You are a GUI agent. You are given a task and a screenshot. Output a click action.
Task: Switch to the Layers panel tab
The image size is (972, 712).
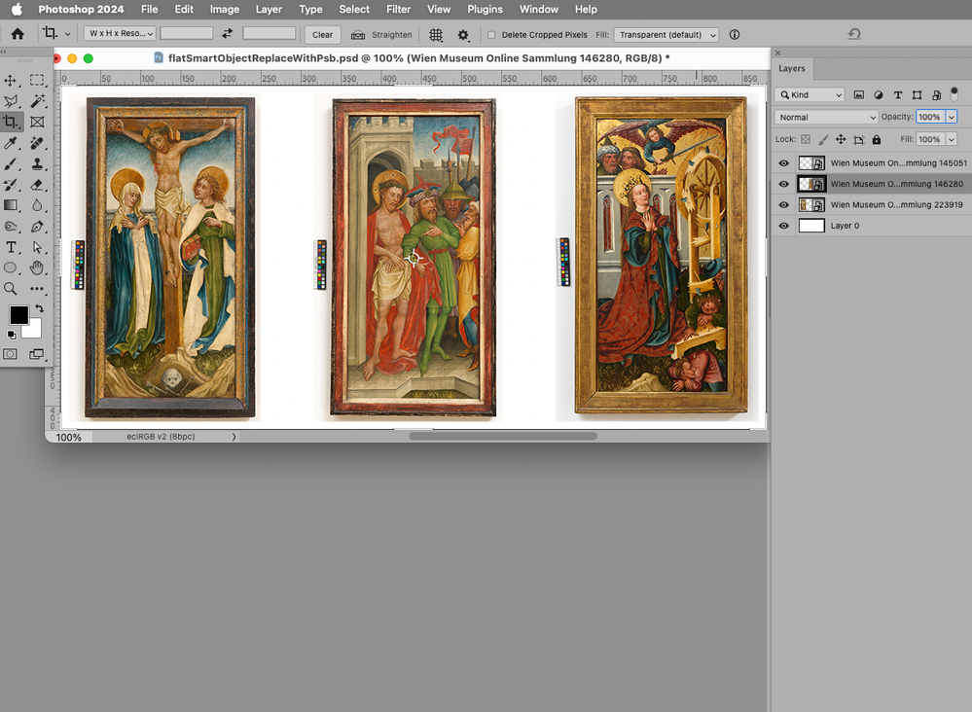coord(792,69)
